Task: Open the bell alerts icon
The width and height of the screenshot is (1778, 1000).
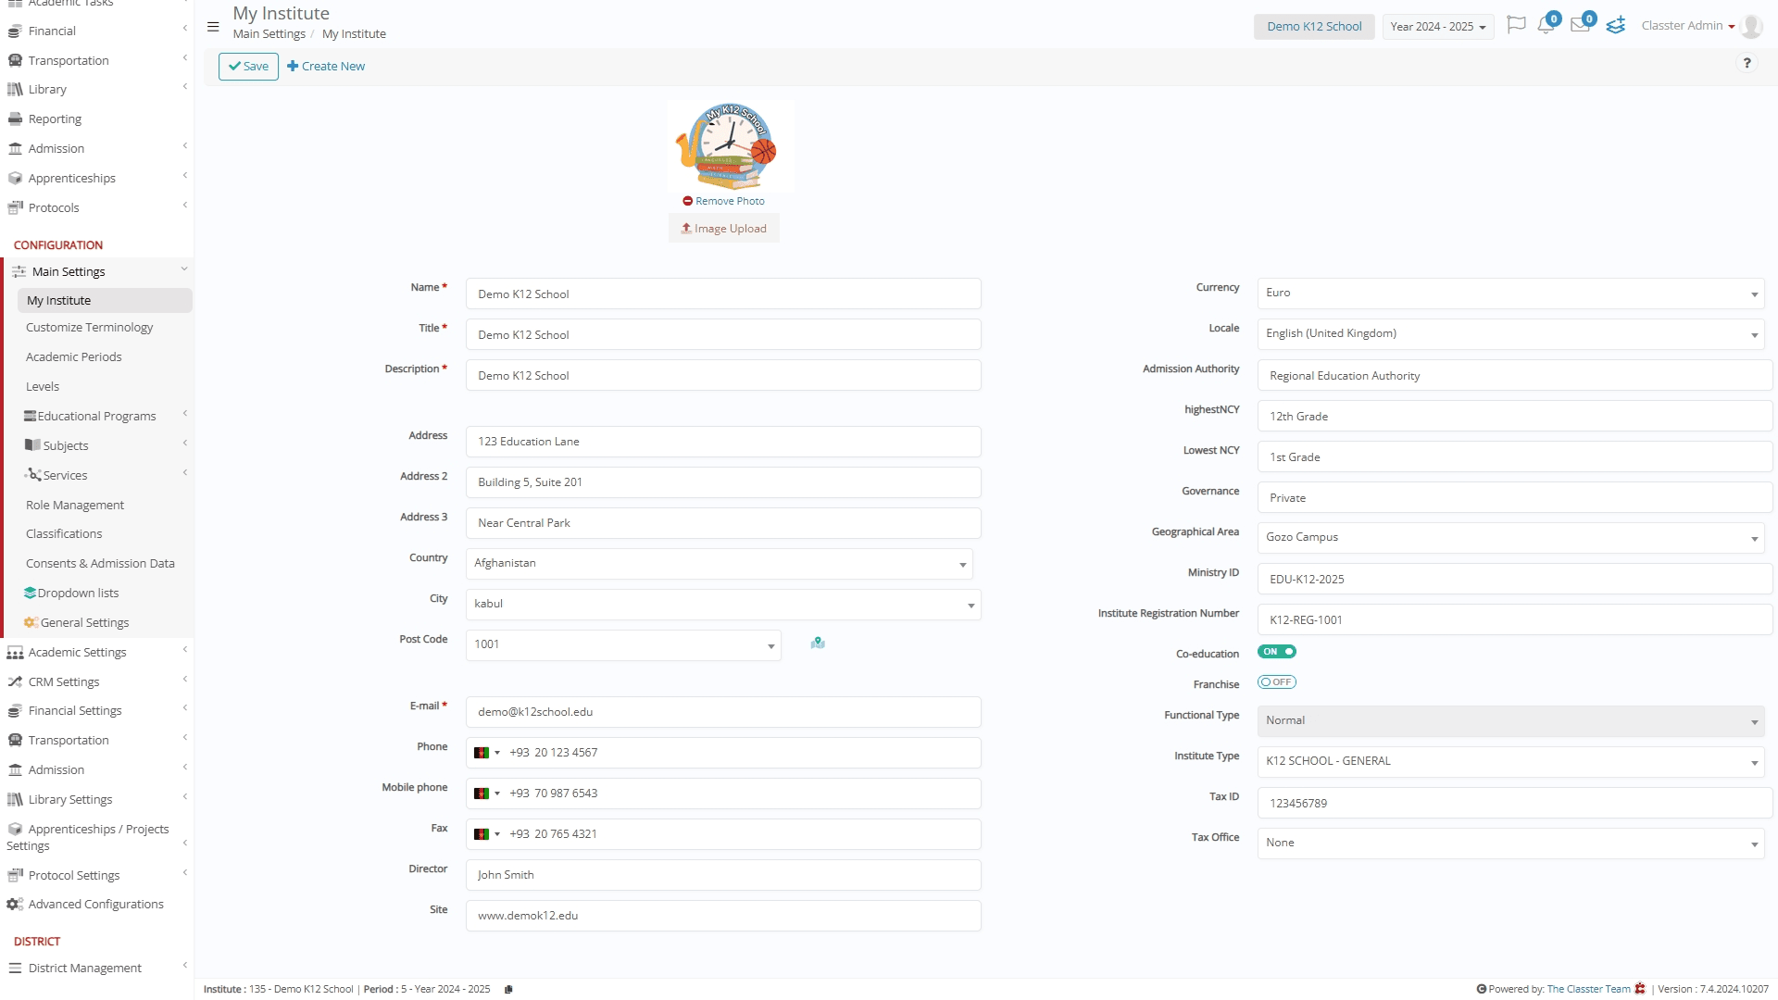Action: (x=1546, y=25)
